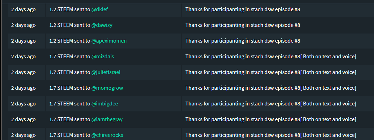Click the timestamp of the @chireerocks transfer
The image size is (374, 140).
(23, 135)
